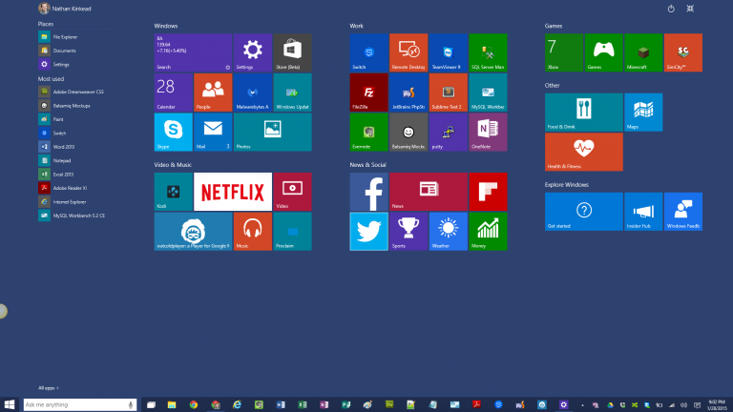Launch the Kodi tile
Viewport: 733px width, 412px height.
(x=173, y=192)
